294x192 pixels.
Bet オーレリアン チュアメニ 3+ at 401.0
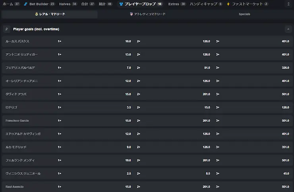[x=253, y=81]
